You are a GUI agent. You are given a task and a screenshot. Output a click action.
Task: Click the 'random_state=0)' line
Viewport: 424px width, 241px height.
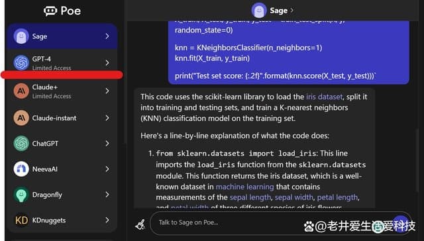pos(204,30)
